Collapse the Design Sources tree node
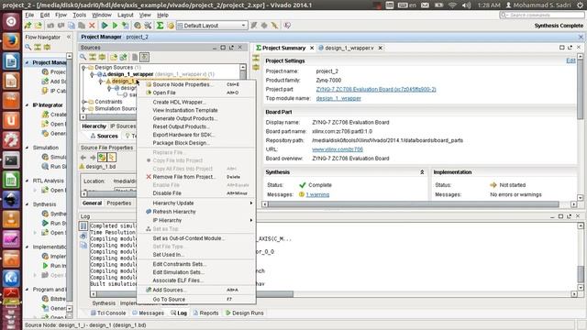 tap(83, 68)
